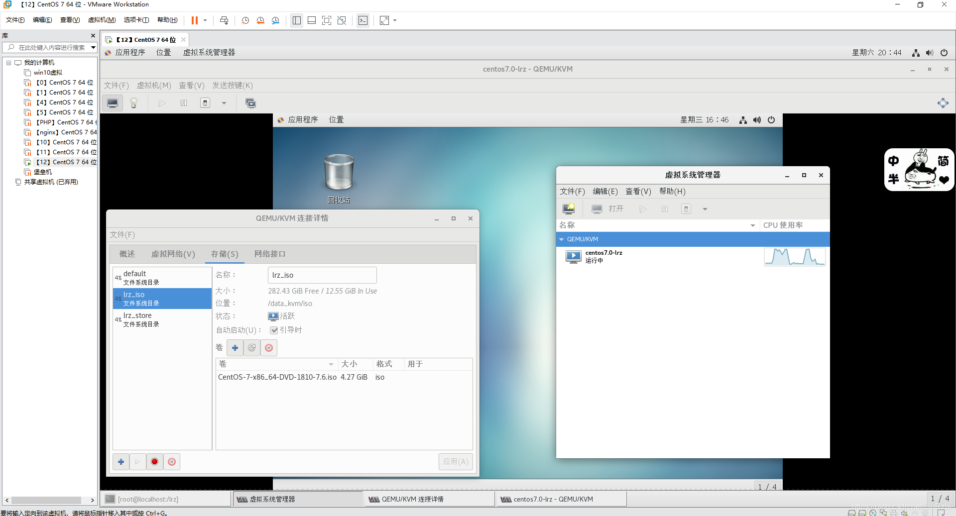
Task: Open the VMware console view icon
Action: (363, 20)
